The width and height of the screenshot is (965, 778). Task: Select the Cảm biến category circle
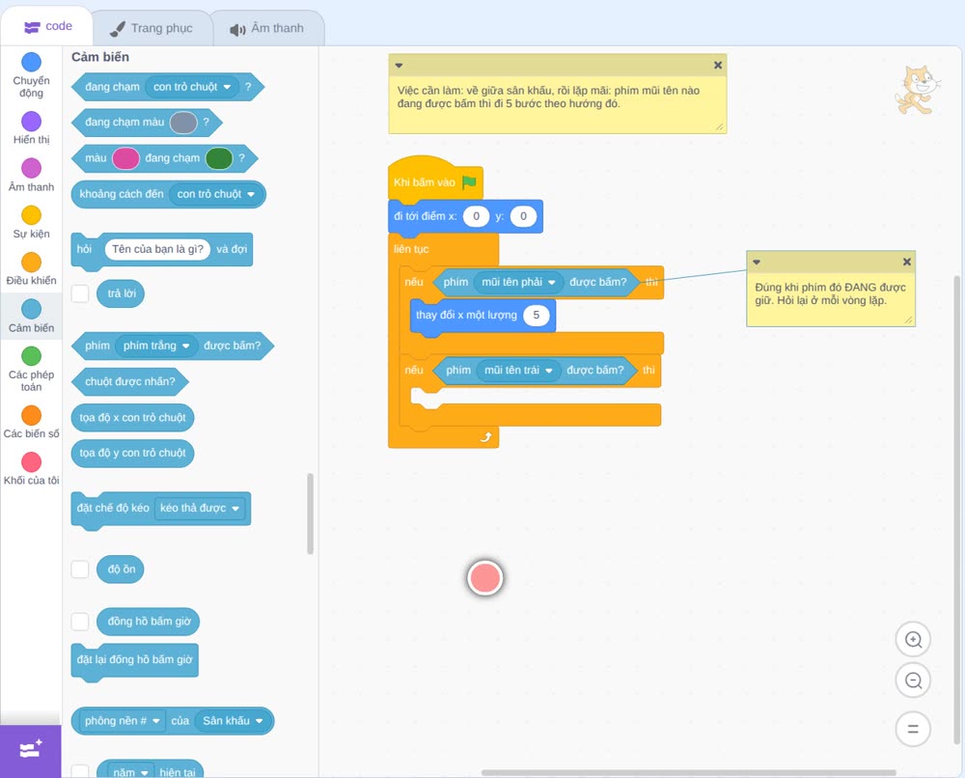[x=32, y=309]
